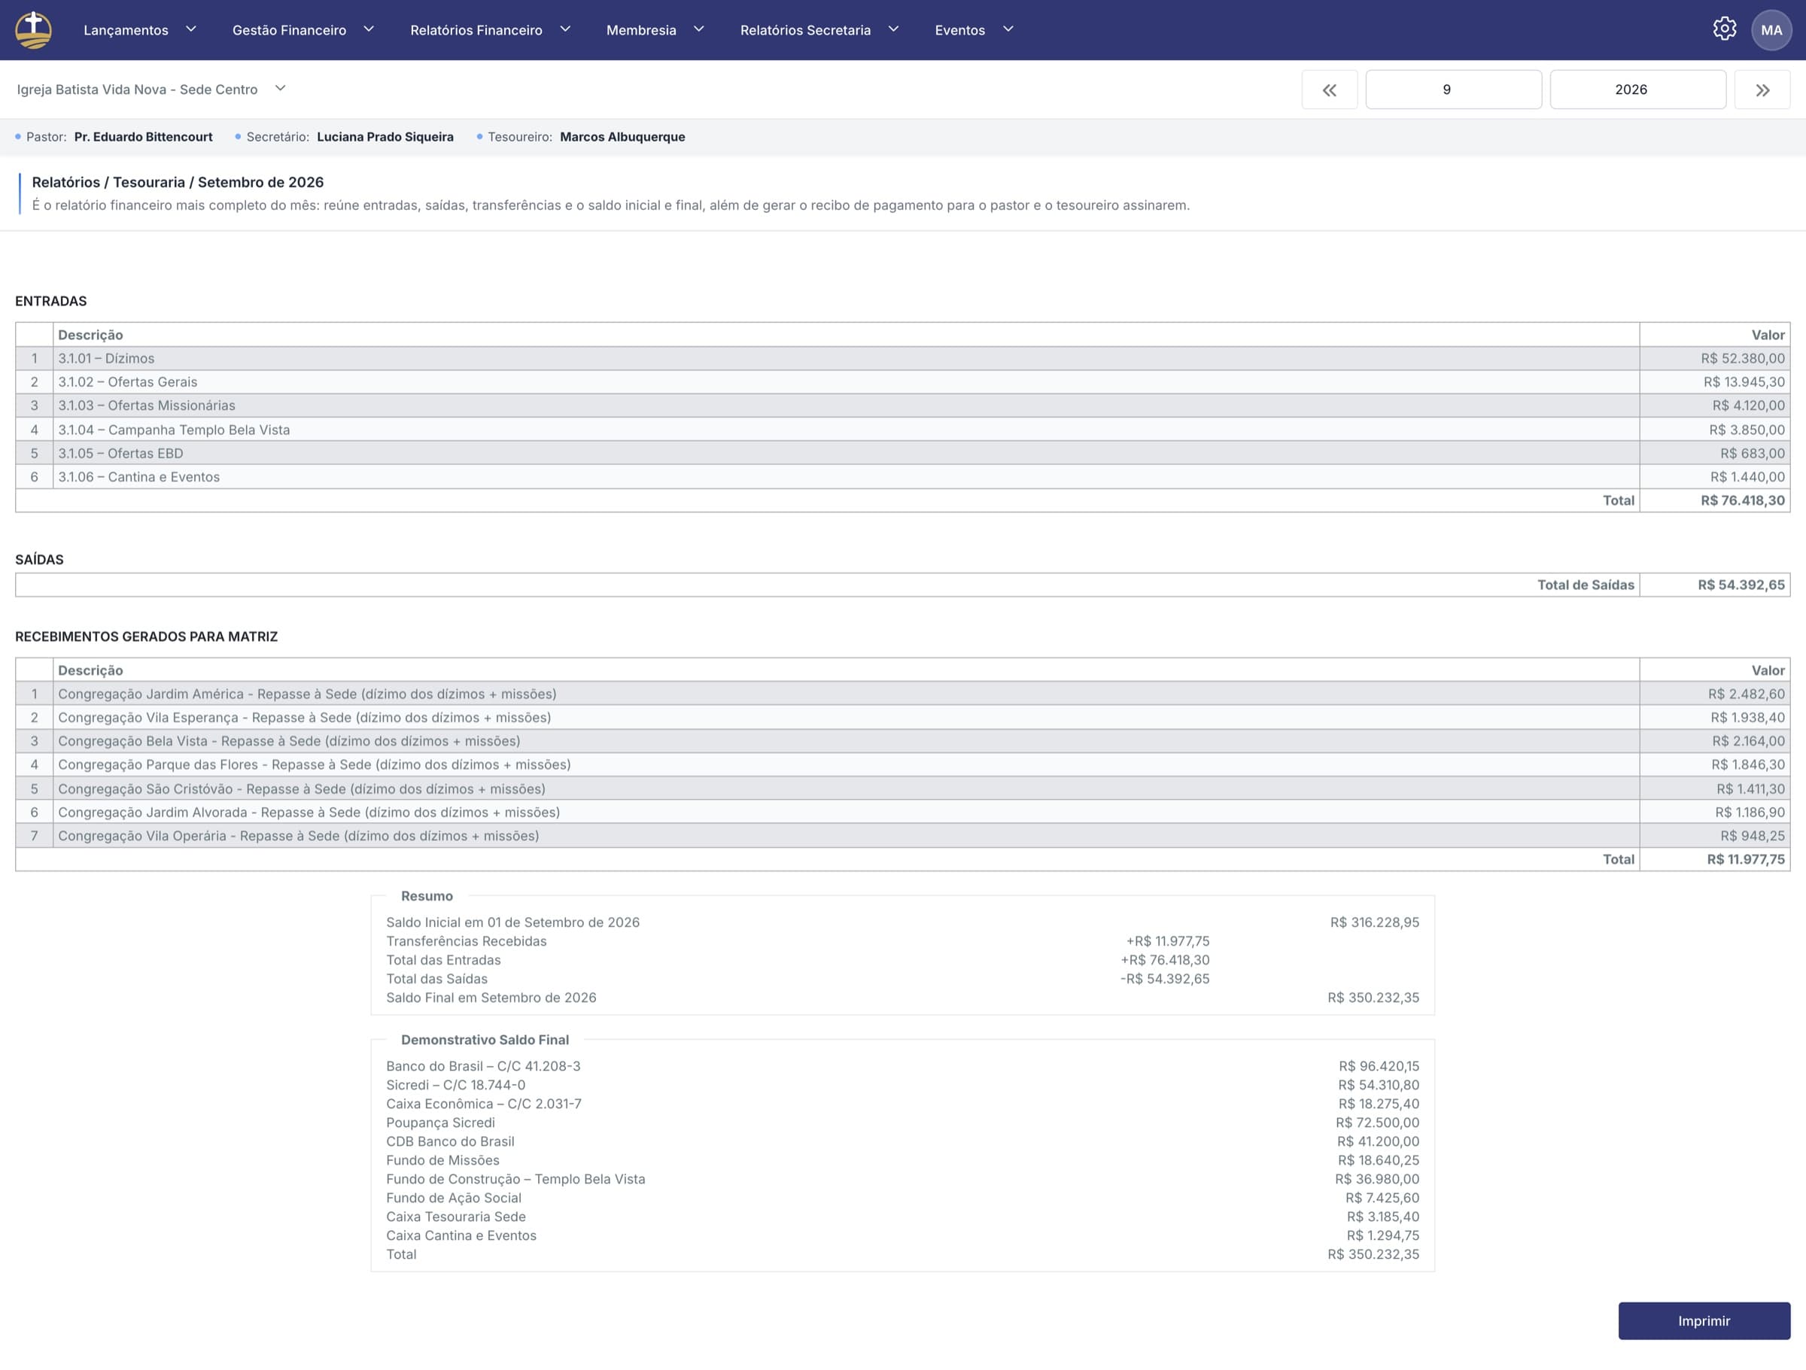Click the 3.1.03 – Ofertas Missionárias row
The width and height of the screenshot is (1806, 1370).
(x=902, y=406)
